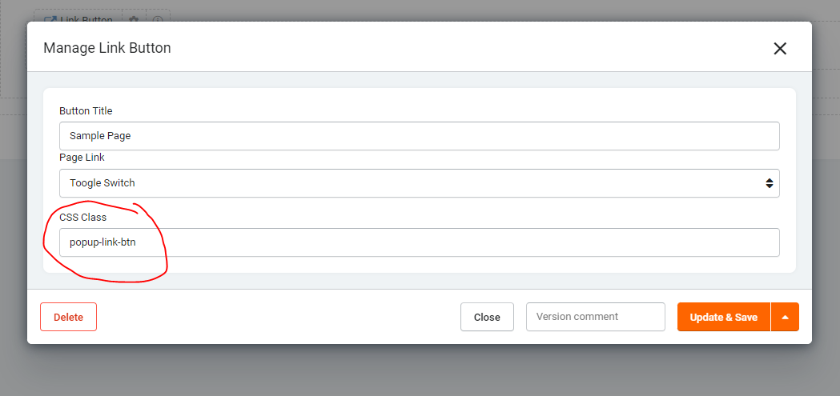The width and height of the screenshot is (840, 396).
Task: Select the Link Button widget label behind the dialog
Action: pyautogui.click(x=86, y=19)
